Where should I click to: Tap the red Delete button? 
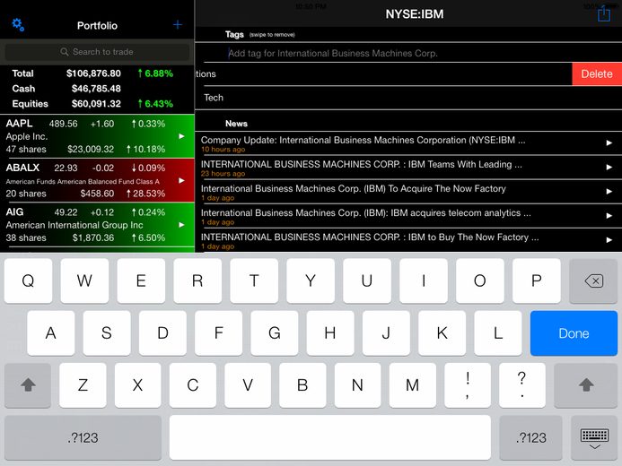pos(597,74)
